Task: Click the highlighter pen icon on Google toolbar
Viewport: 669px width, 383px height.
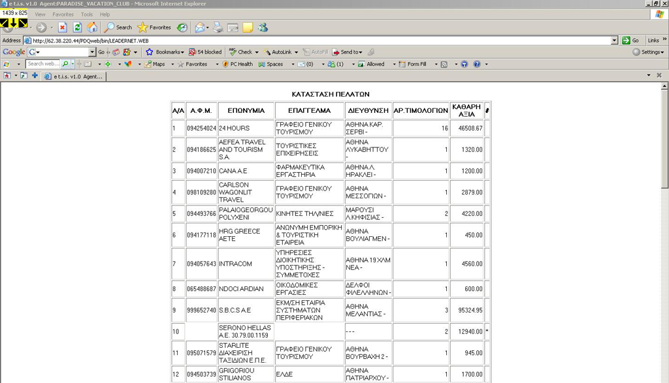Action: click(x=371, y=52)
